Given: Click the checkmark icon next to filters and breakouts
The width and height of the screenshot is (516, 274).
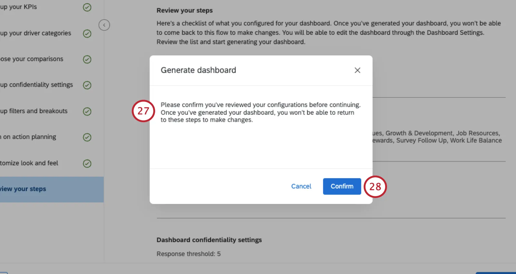Looking at the screenshot, I should (87, 112).
